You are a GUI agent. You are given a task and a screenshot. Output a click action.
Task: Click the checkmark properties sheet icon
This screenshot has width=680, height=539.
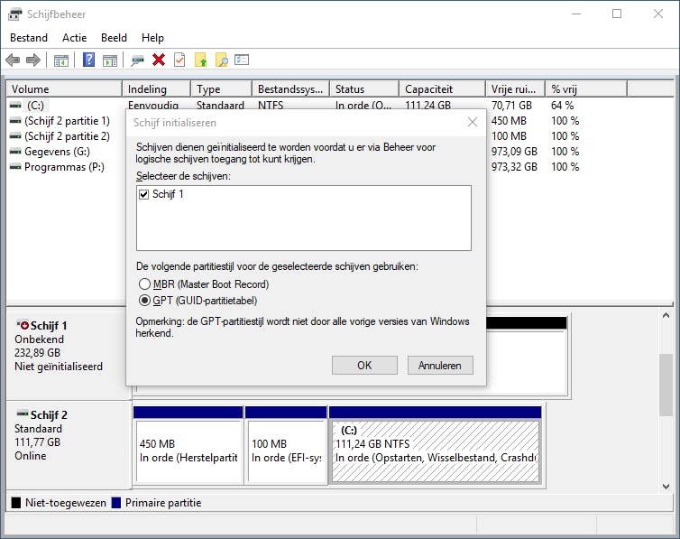tap(179, 60)
